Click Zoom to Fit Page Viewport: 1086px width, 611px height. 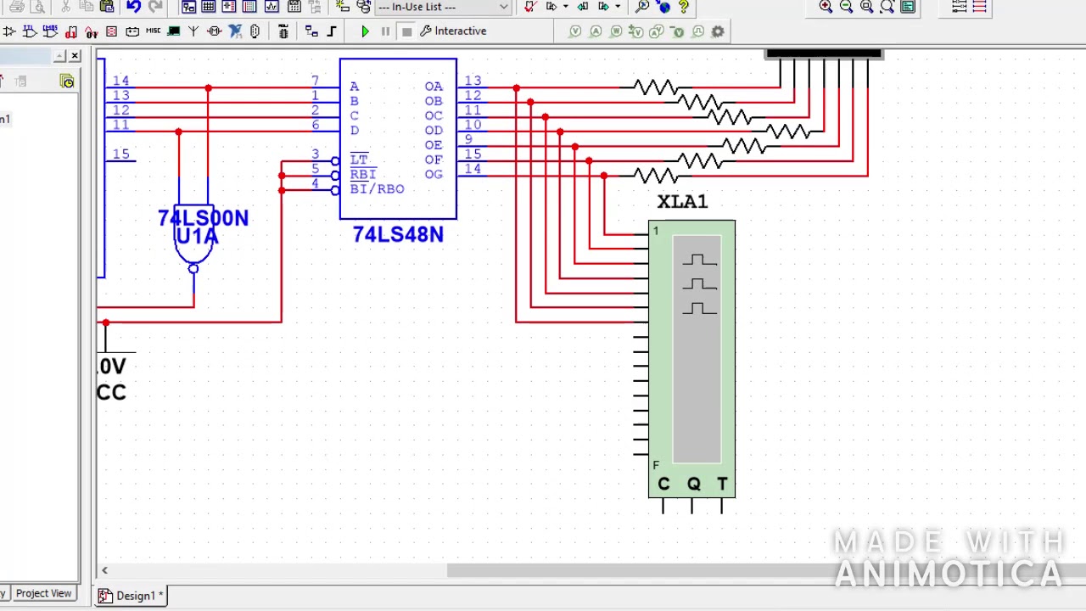point(887,7)
